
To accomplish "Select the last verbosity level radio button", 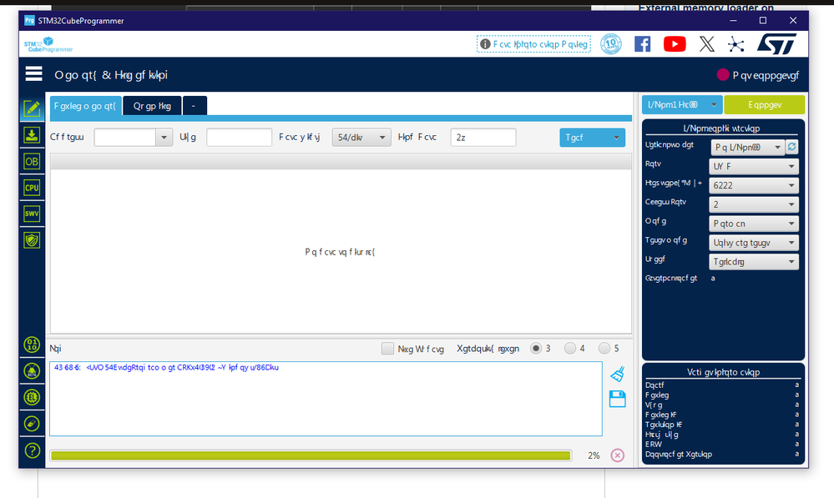I will pyautogui.click(x=604, y=348).
